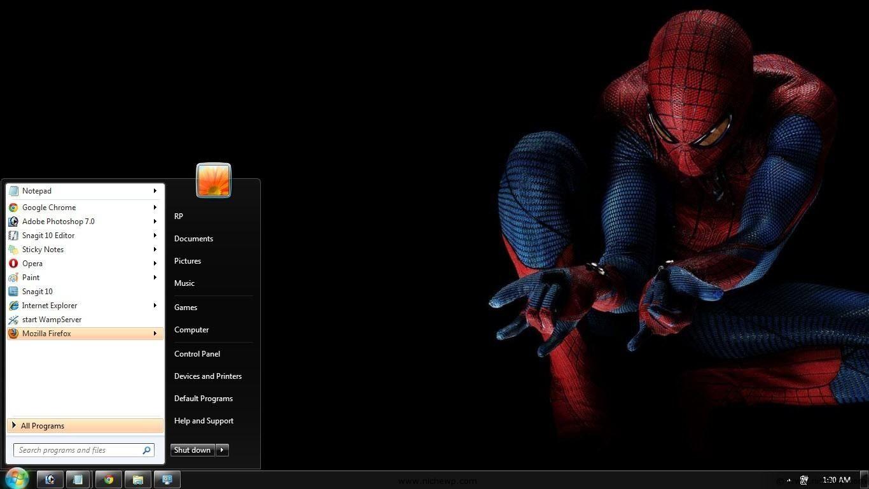Image resolution: width=869 pixels, height=489 pixels.
Task: Click the Snagit 10 program icon
Action: (x=13, y=292)
